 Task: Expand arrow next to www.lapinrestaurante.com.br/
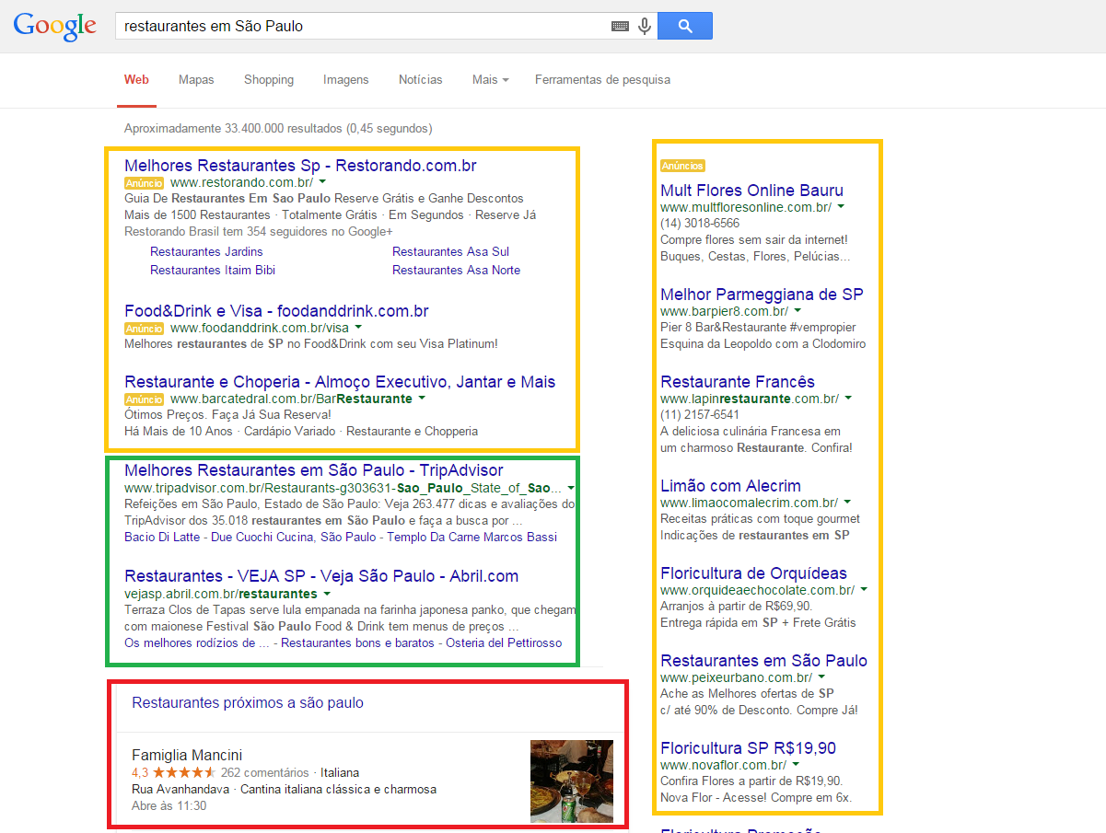point(848,399)
